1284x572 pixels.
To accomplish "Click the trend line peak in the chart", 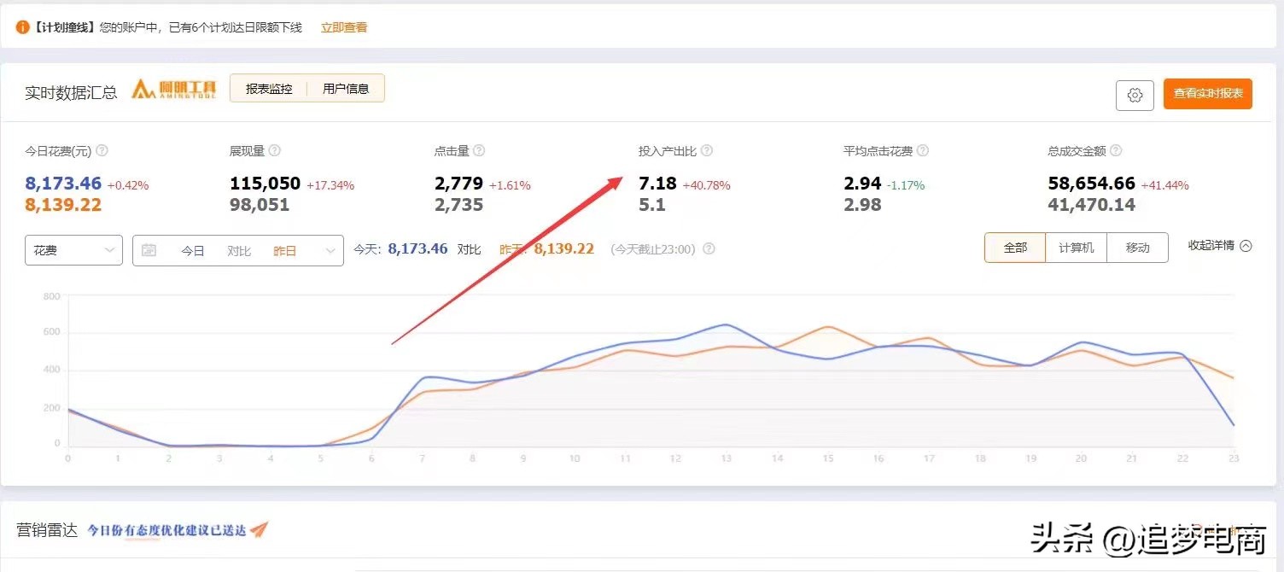I will [727, 325].
